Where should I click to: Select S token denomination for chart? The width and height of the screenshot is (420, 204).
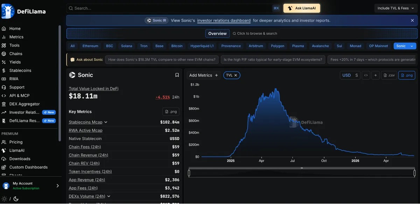357,75
